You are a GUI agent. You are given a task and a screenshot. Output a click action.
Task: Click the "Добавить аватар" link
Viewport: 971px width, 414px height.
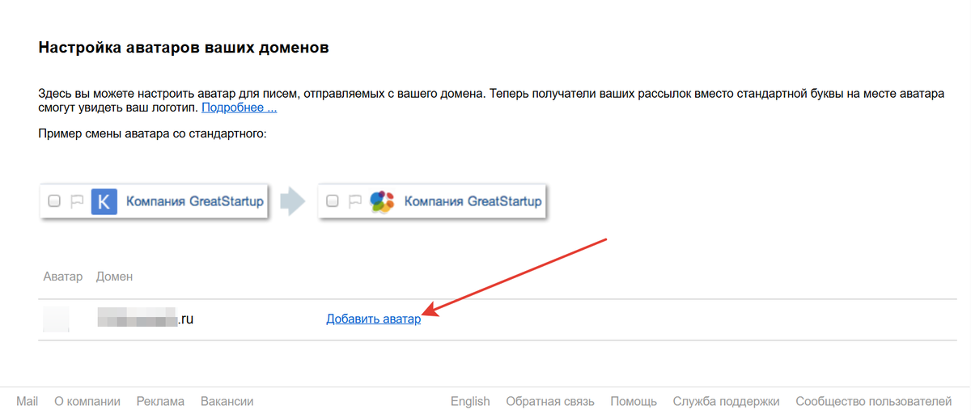pos(373,319)
